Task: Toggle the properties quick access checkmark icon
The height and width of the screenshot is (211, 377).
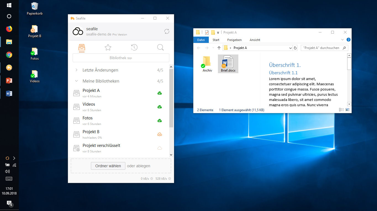Action: tap(207, 32)
